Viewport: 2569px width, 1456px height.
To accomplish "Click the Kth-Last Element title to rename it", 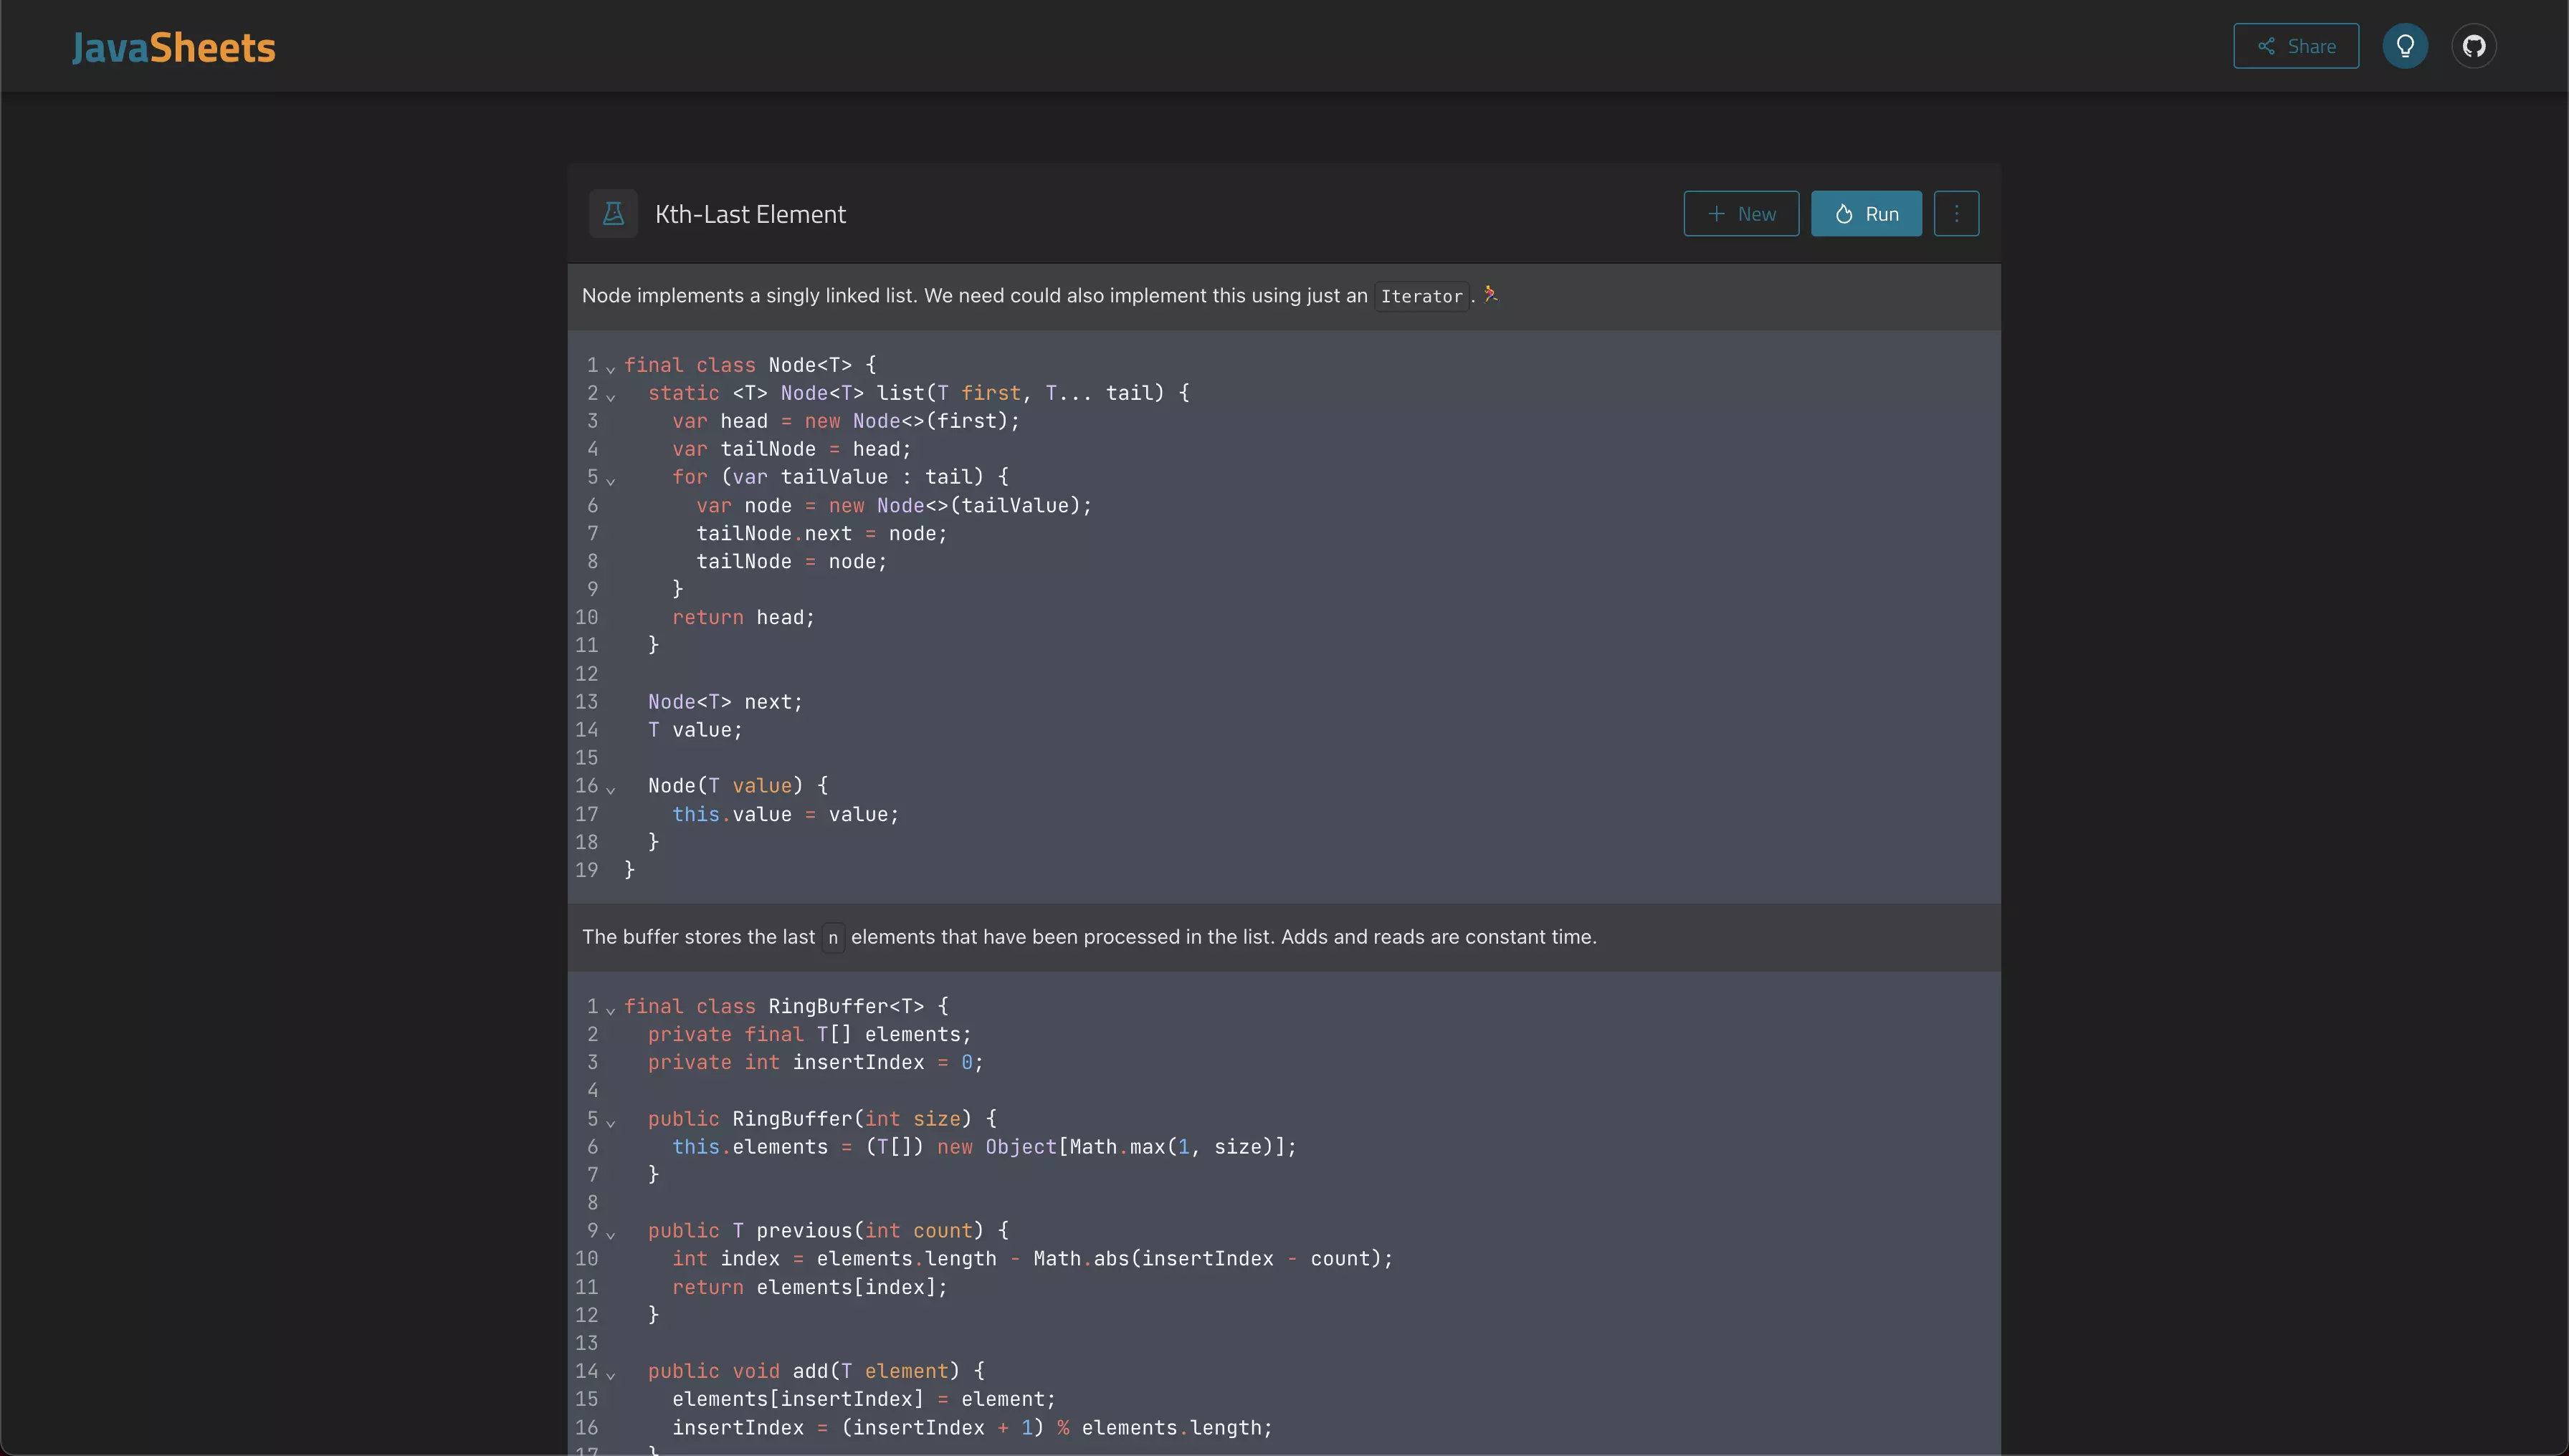I will (749, 213).
